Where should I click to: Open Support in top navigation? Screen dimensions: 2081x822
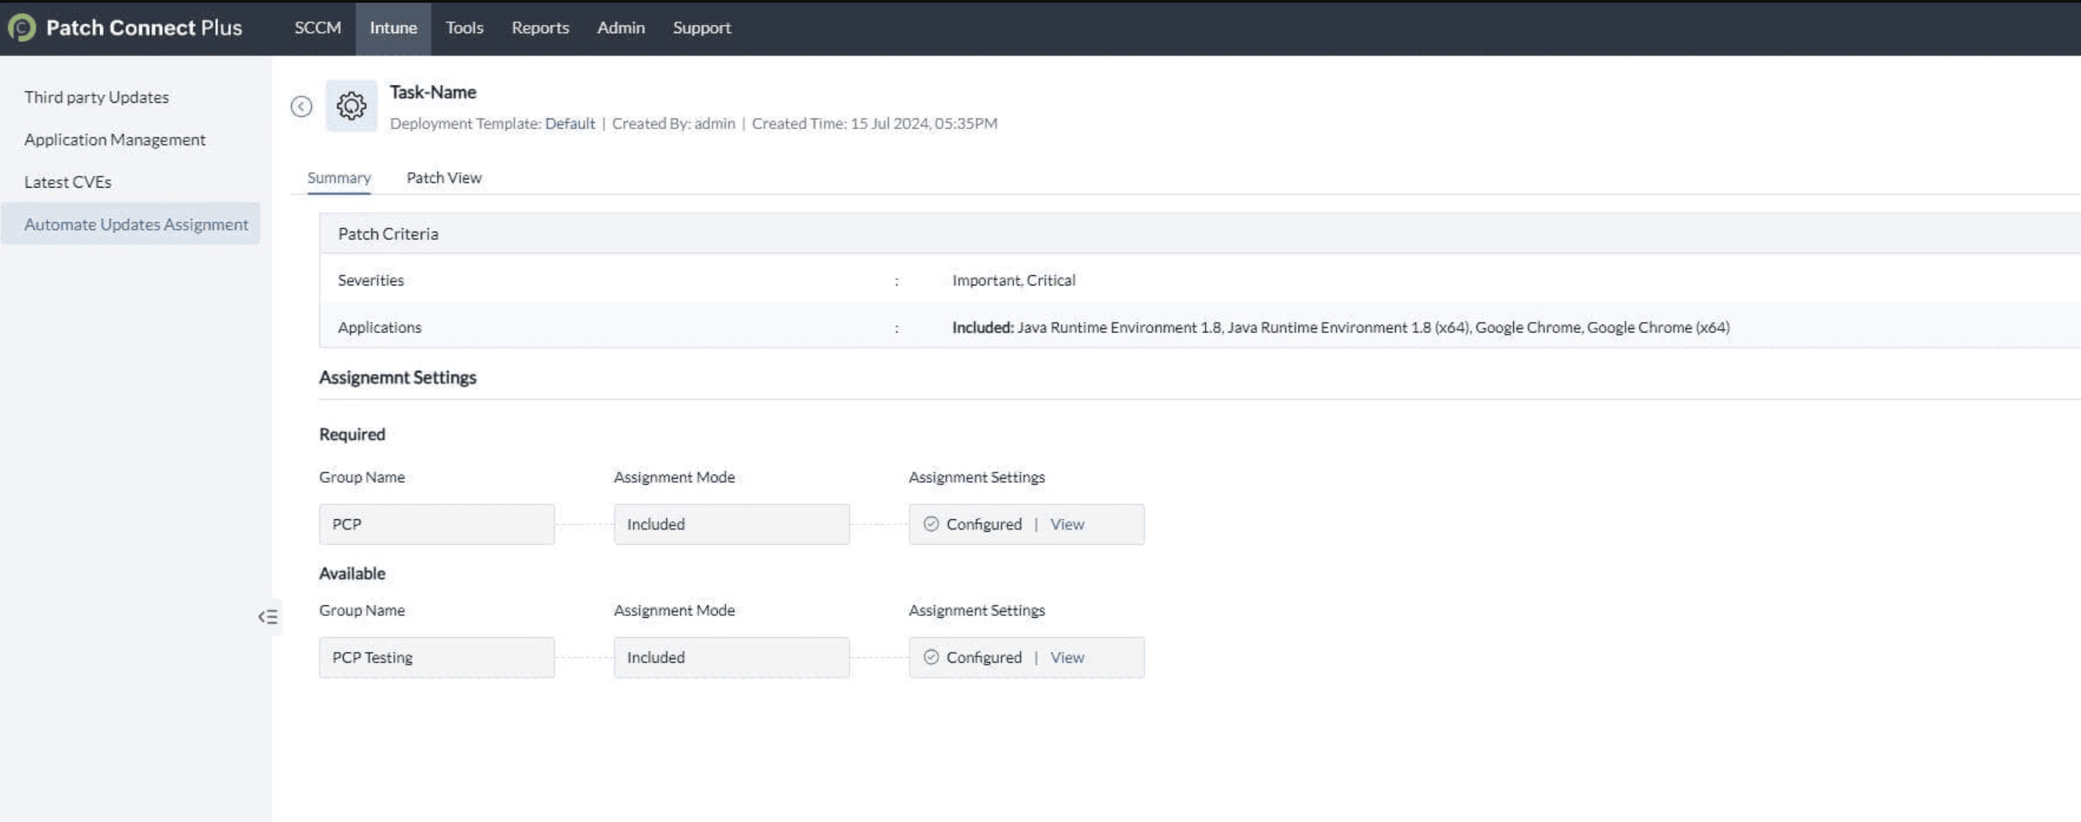(701, 28)
